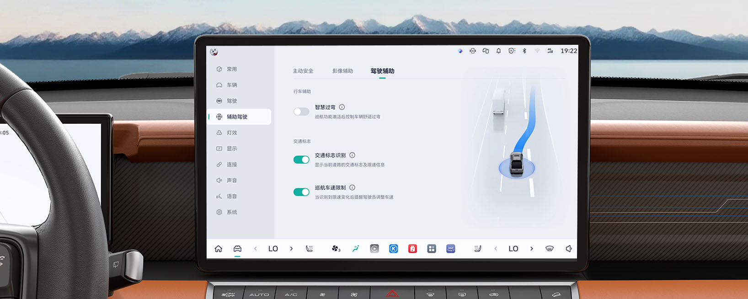
Task: Open the 360 camera view app
Action: pyautogui.click(x=450, y=249)
